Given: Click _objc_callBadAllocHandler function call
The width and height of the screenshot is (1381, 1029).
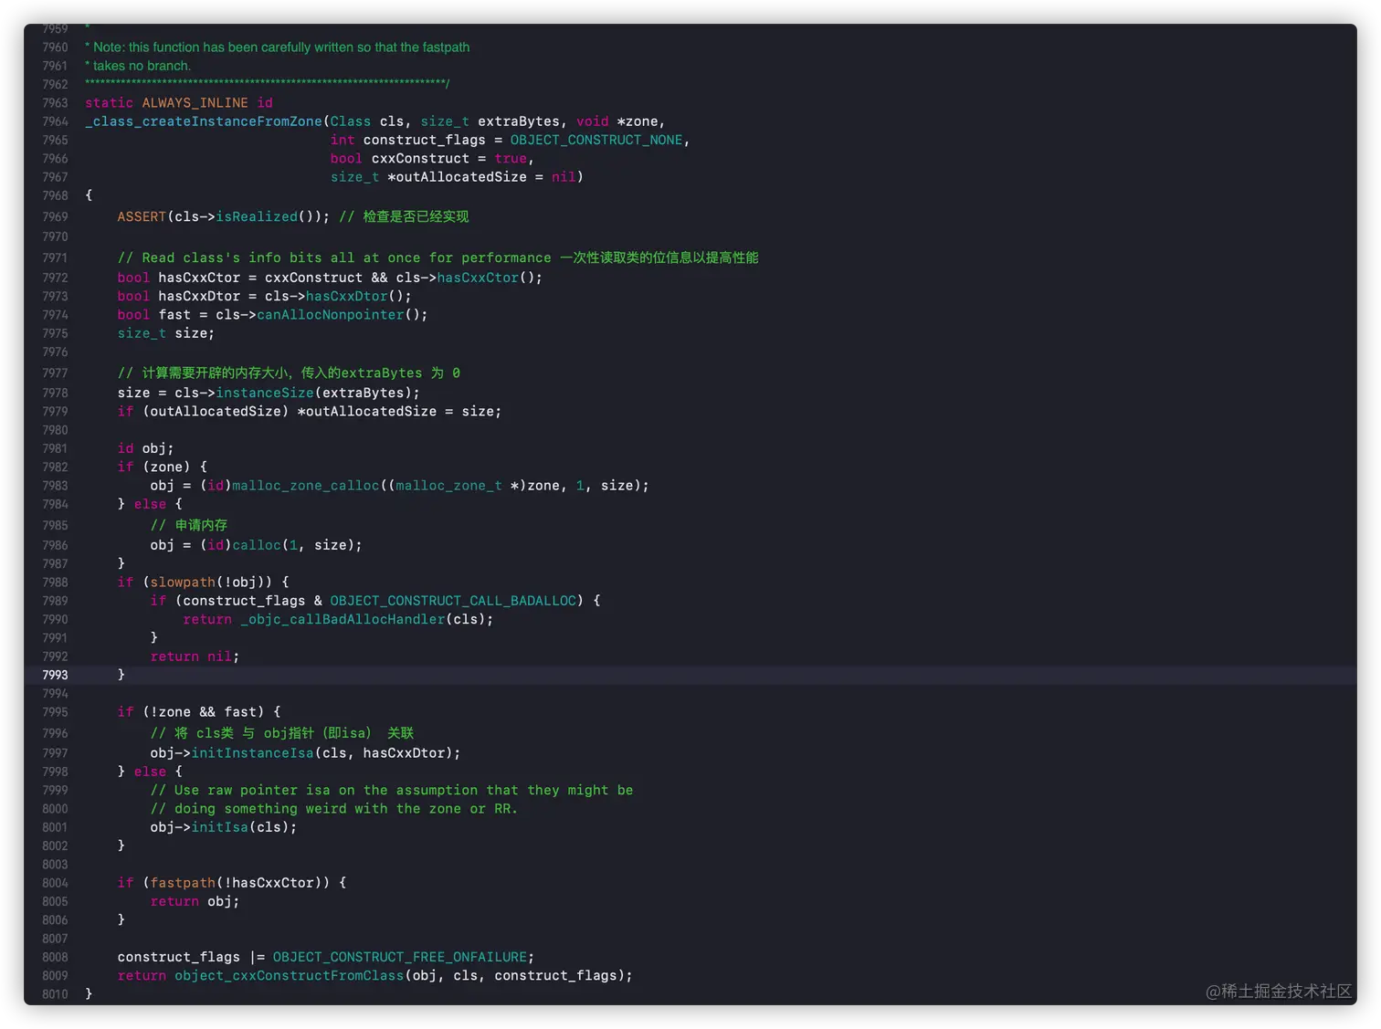Looking at the screenshot, I should (343, 619).
